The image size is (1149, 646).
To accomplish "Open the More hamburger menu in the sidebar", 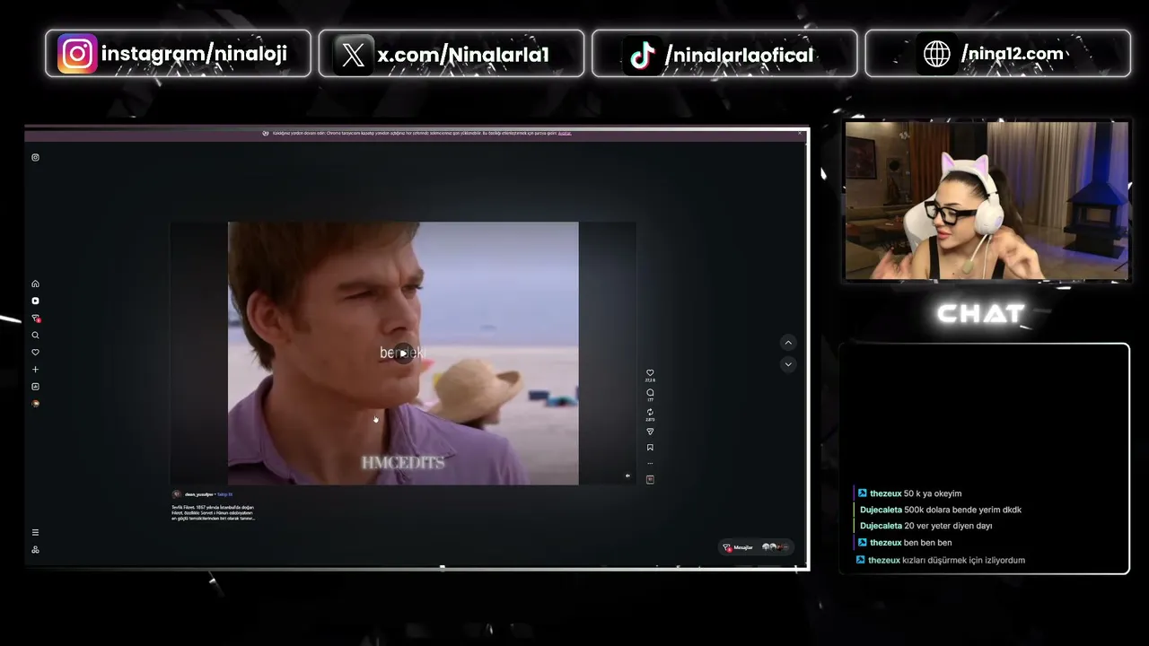I will pyautogui.click(x=36, y=532).
